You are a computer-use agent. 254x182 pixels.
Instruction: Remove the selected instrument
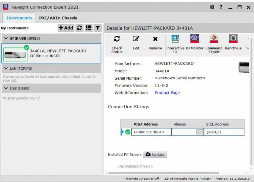(x=155, y=39)
